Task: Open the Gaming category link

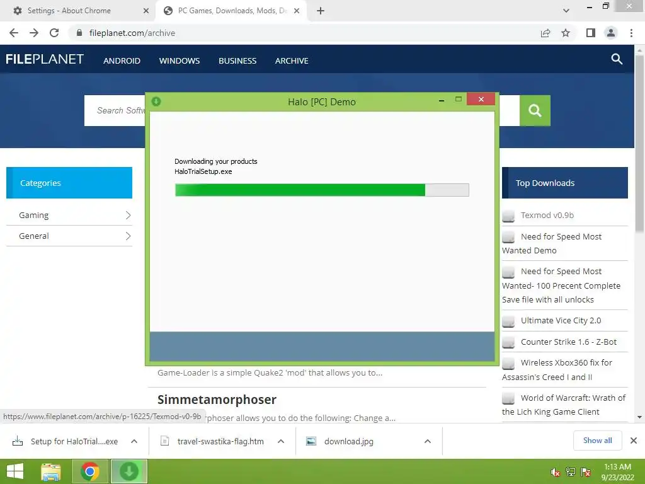Action: tap(34, 216)
